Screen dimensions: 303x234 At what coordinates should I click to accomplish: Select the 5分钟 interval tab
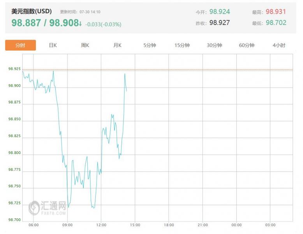click(x=150, y=45)
